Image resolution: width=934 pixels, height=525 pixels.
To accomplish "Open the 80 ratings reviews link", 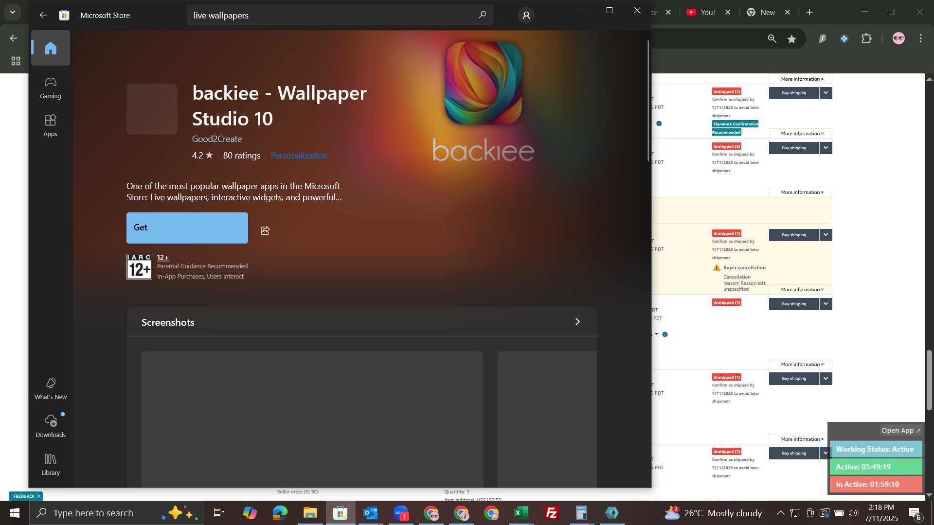I will [x=242, y=156].
